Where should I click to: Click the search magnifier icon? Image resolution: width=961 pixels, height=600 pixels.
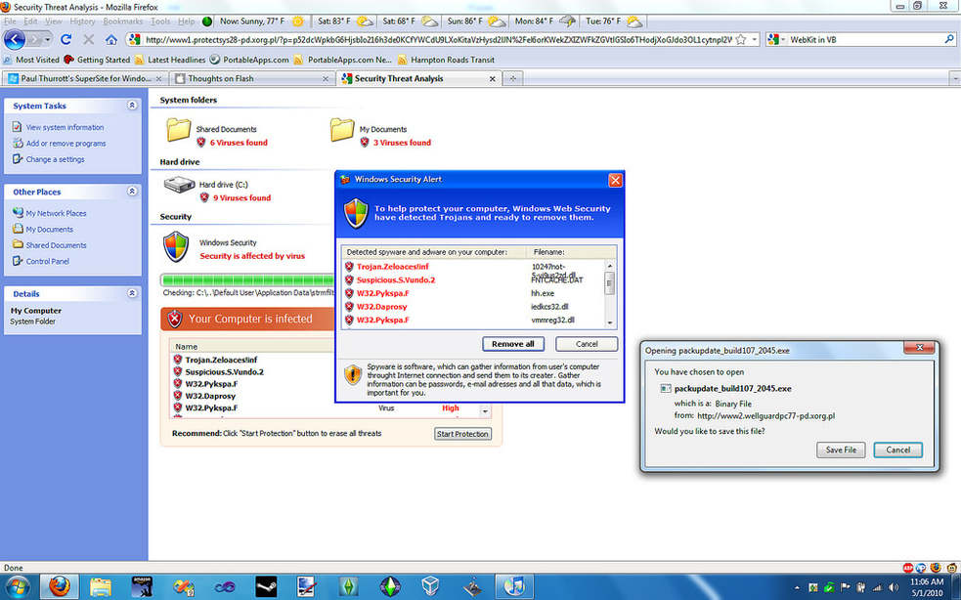[948, 39]
